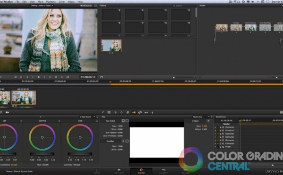
Task: Open the Tracker palette icon
Action: pos(122,112)
